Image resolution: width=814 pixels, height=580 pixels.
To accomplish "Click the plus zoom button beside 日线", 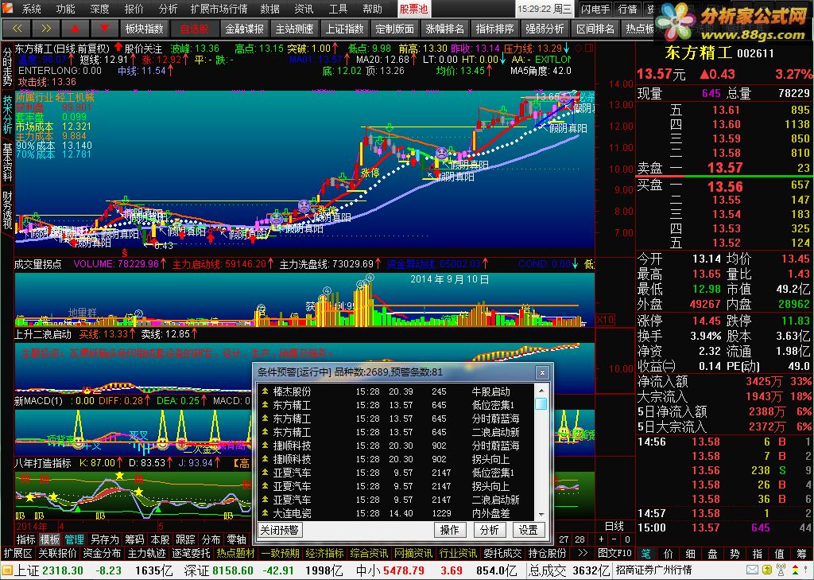I will click(601, 539).
